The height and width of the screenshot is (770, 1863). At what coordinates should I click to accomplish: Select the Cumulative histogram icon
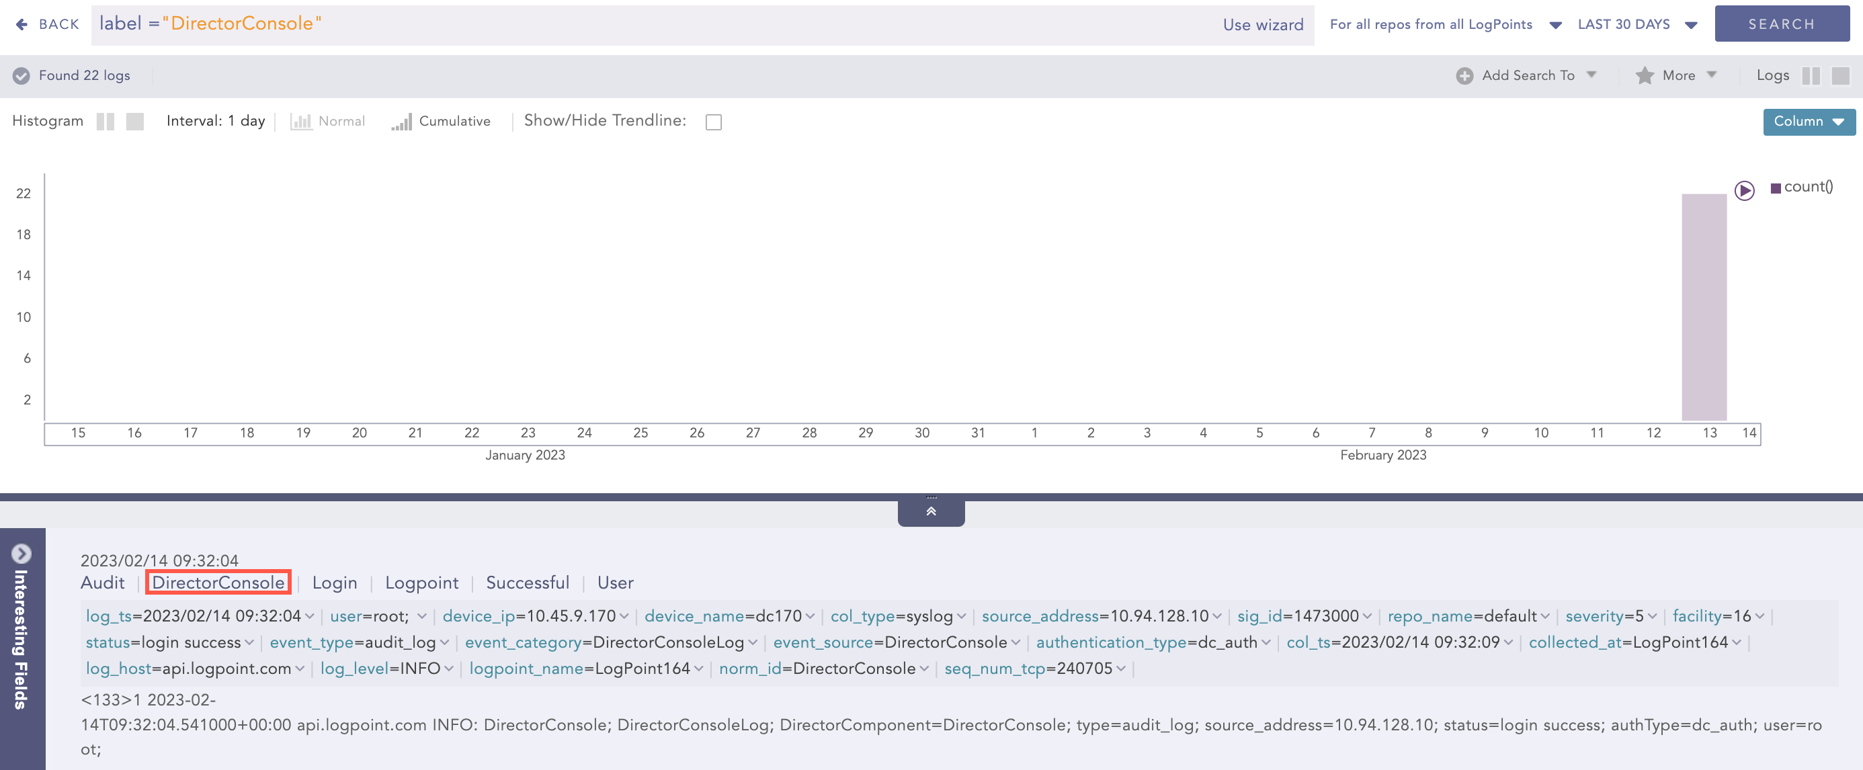tap(402, 121)
